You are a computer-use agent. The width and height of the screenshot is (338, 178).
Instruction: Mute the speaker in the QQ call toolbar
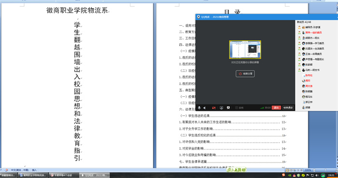pos(205,107)
